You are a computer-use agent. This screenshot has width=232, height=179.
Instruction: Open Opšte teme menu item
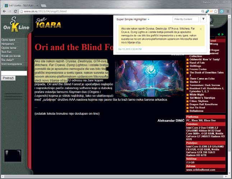pos(9,48)
